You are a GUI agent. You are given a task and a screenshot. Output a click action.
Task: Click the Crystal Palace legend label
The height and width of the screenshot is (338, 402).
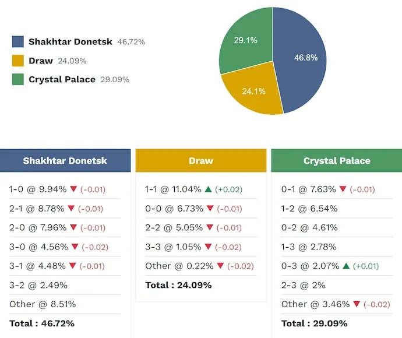[62, 79]
